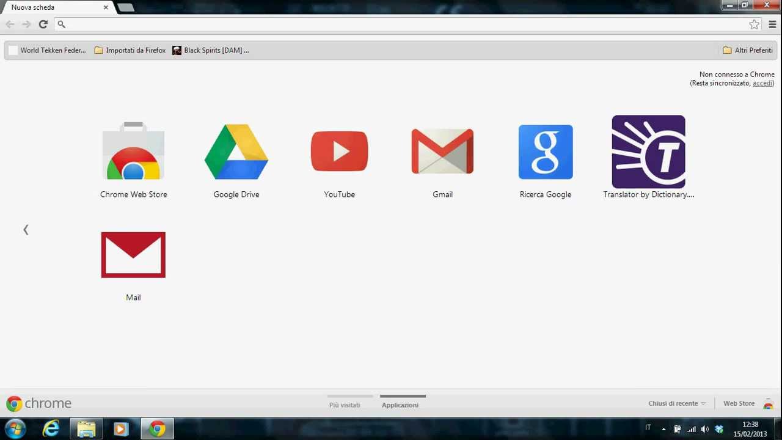Switch to Applicazioni section
The image size is (782, 440).
pyautogui.click(x=400, y=405)
